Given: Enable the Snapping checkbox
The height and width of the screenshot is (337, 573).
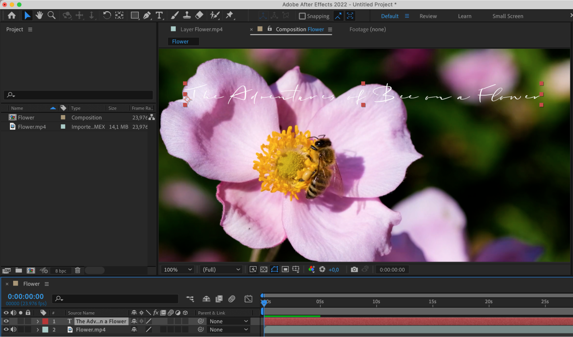Looking at the screenshot, I should [302, 16].
